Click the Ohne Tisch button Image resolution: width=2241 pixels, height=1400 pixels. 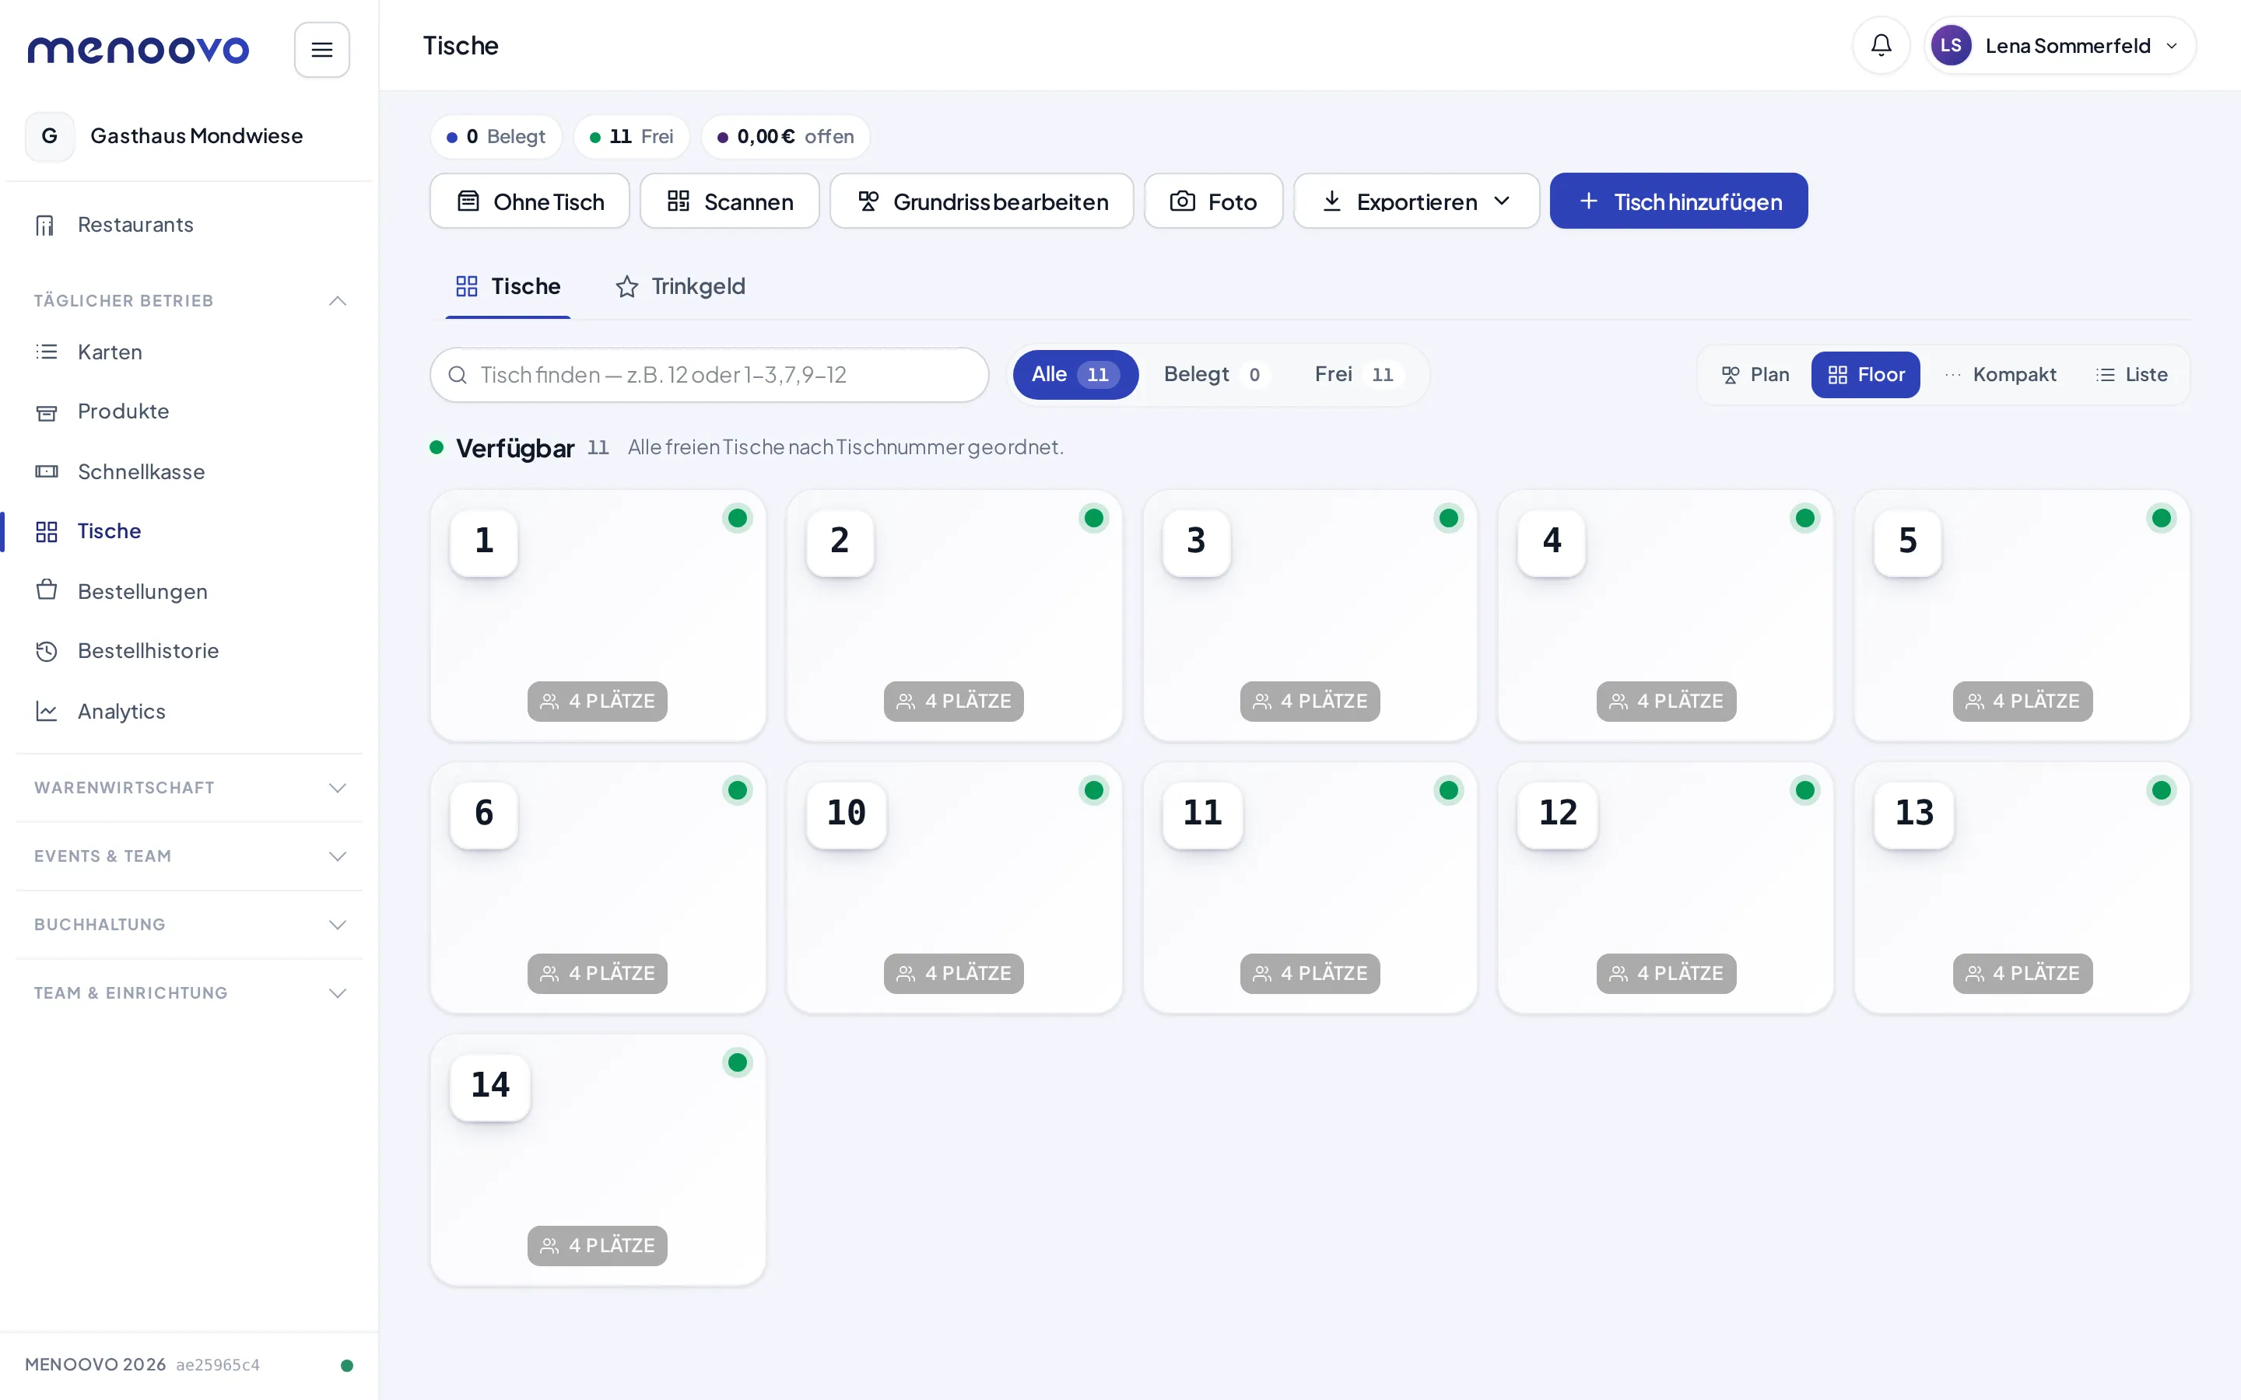(530, 201)
